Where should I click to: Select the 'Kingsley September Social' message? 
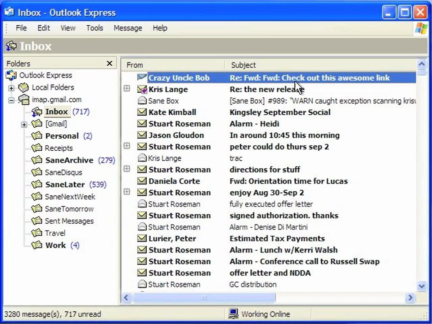click(280, 112)
